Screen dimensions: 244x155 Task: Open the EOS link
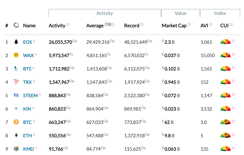[x=28, y=42]
